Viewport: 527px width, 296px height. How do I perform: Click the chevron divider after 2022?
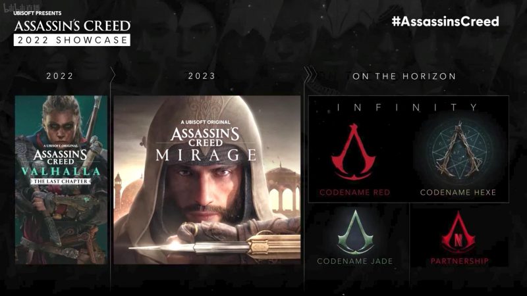[x=112, y=75]
